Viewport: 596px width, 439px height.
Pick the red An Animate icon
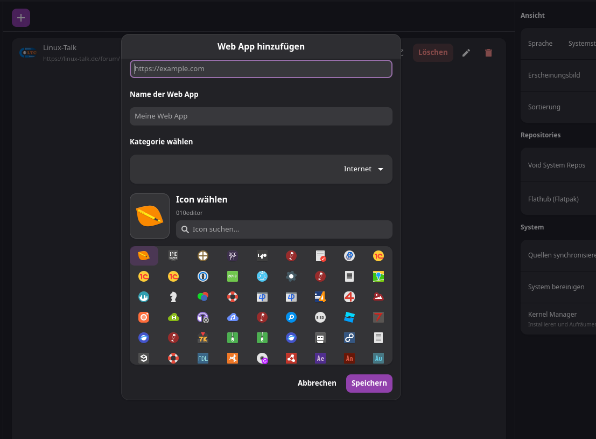349,358
